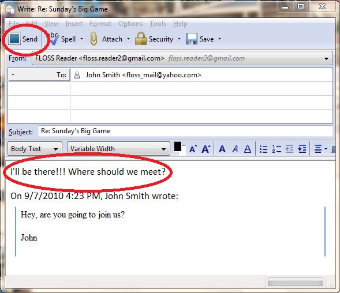
Task: Click the Thunderbird window title icon
Action: [x=10, y=9]
